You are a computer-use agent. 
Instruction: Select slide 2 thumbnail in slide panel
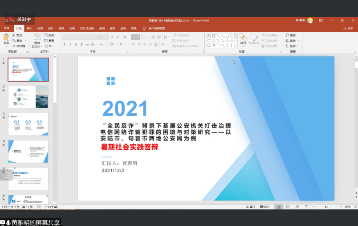pyautogui.click(x=28, y=97)
